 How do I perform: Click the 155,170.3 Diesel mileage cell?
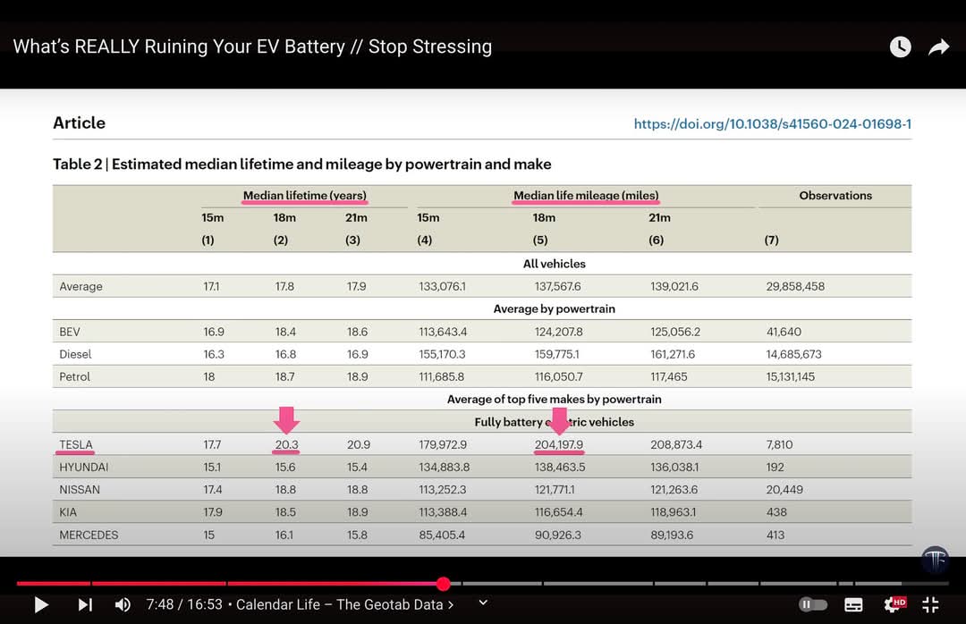(x=443, y=354)
